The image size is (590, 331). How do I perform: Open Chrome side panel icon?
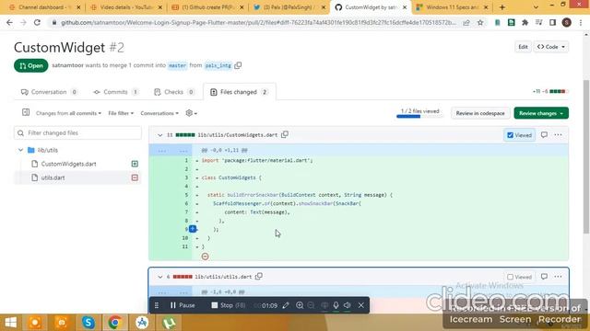point(552,22)
